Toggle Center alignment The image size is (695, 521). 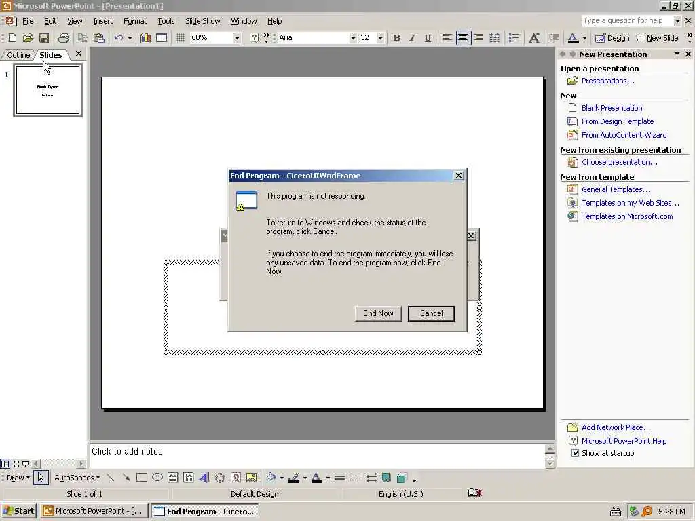(463, 38)
